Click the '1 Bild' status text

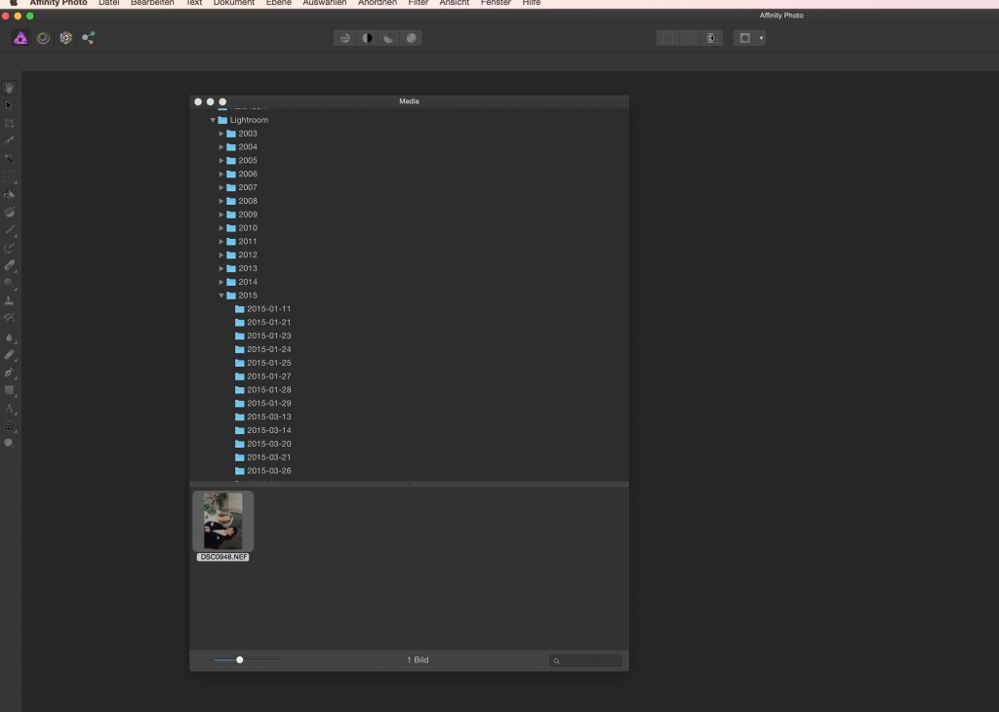[x=418, y=659]
